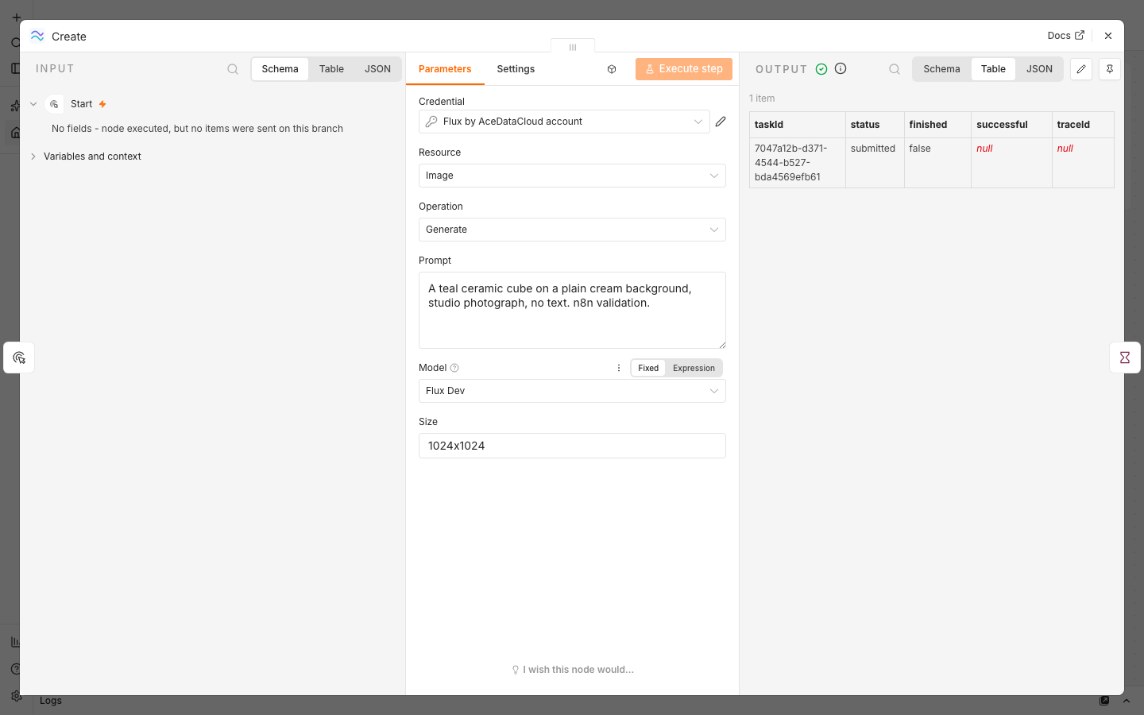Pin the output data
Screen dimensions: 1144x715
pos(1110,69)
